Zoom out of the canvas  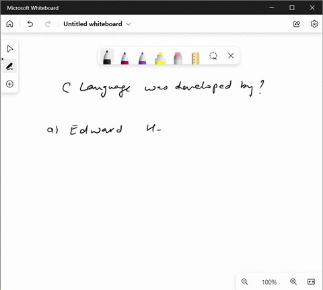coord(245,282)
